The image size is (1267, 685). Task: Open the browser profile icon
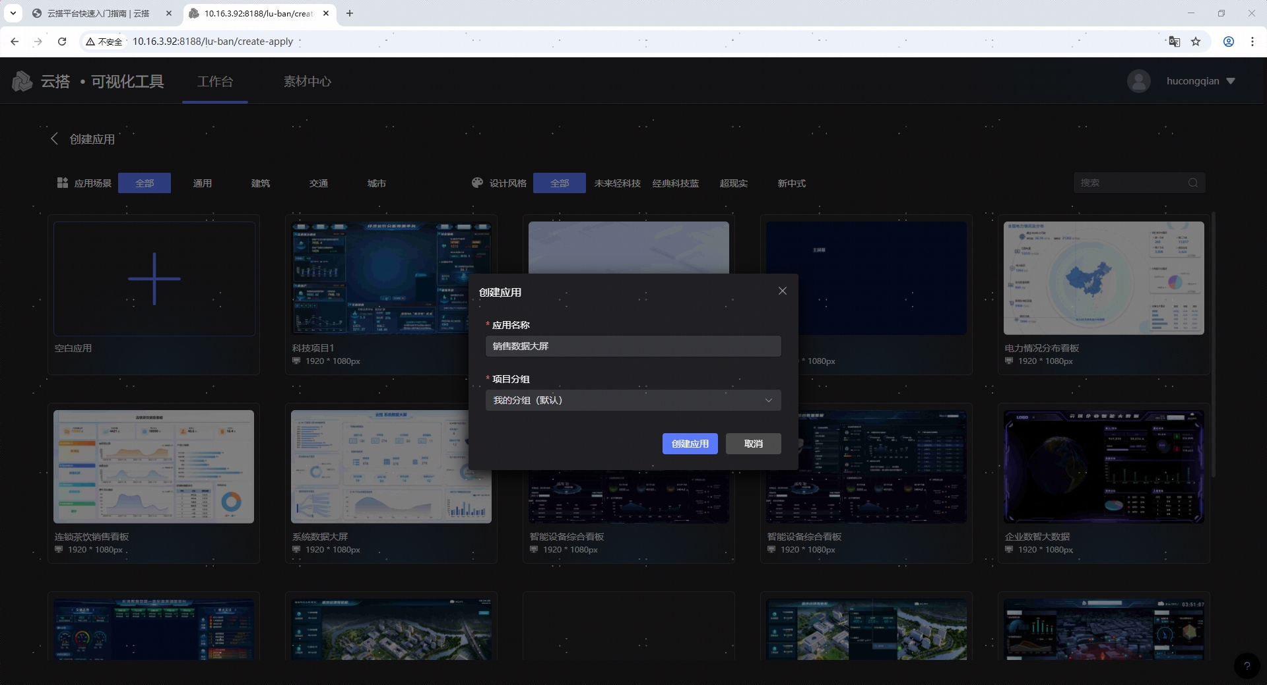tap(1229, 42)
